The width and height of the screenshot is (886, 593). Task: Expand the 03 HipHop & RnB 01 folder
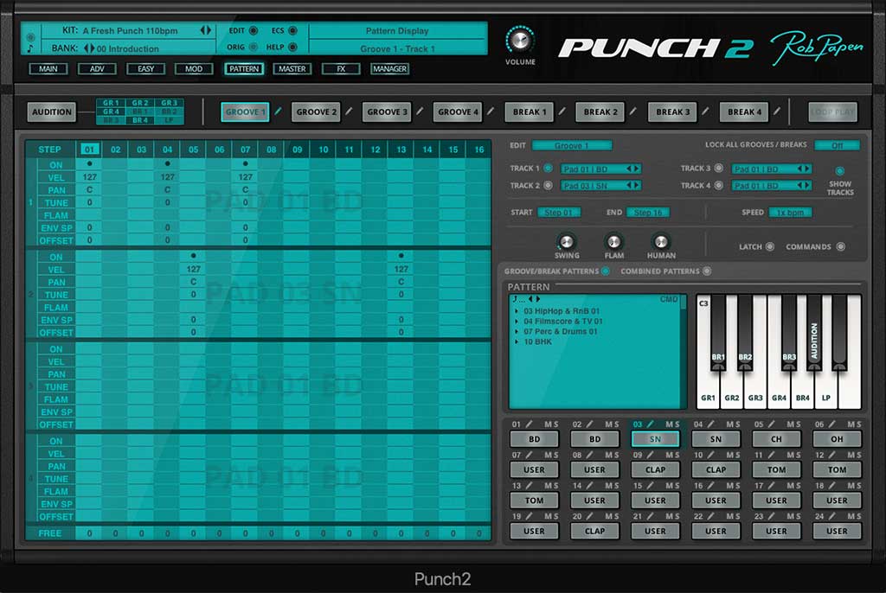click(x=517, y=311)
